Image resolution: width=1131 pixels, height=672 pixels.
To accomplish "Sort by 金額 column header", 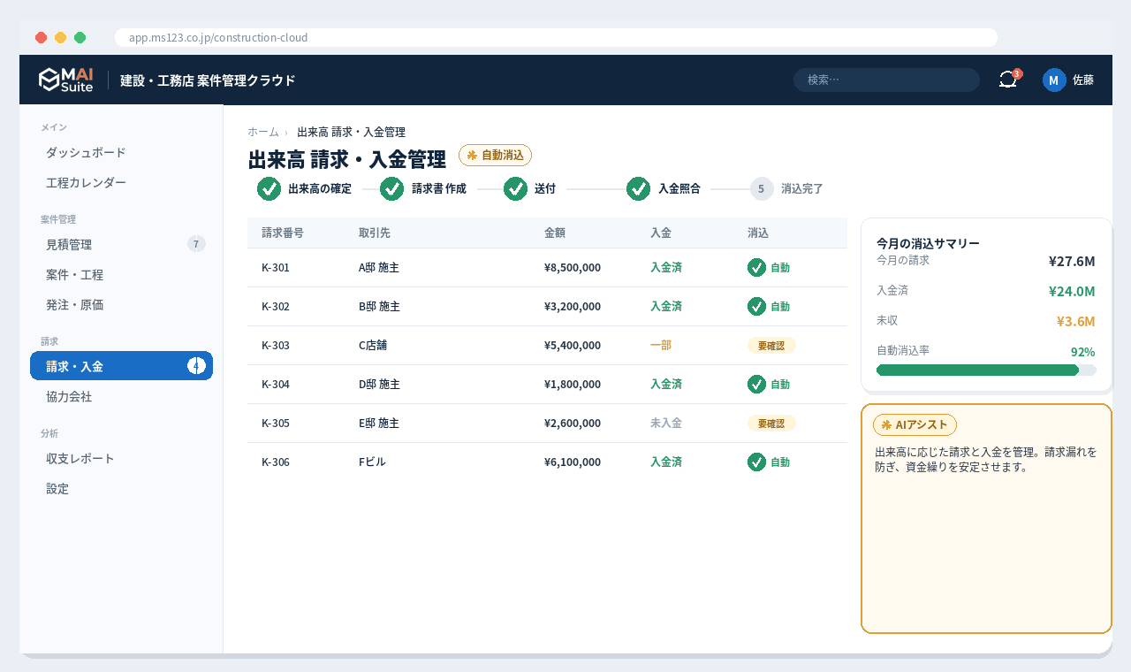I will pos(555,233).
